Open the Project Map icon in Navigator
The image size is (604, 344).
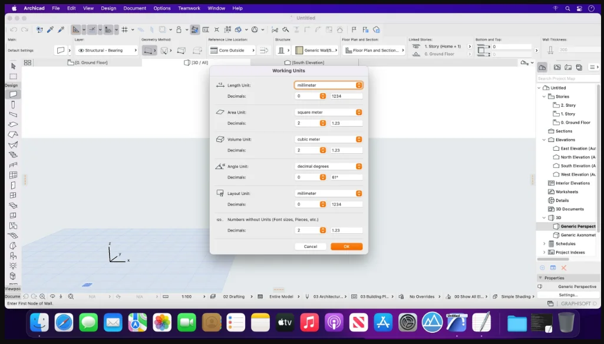point(542,67)
